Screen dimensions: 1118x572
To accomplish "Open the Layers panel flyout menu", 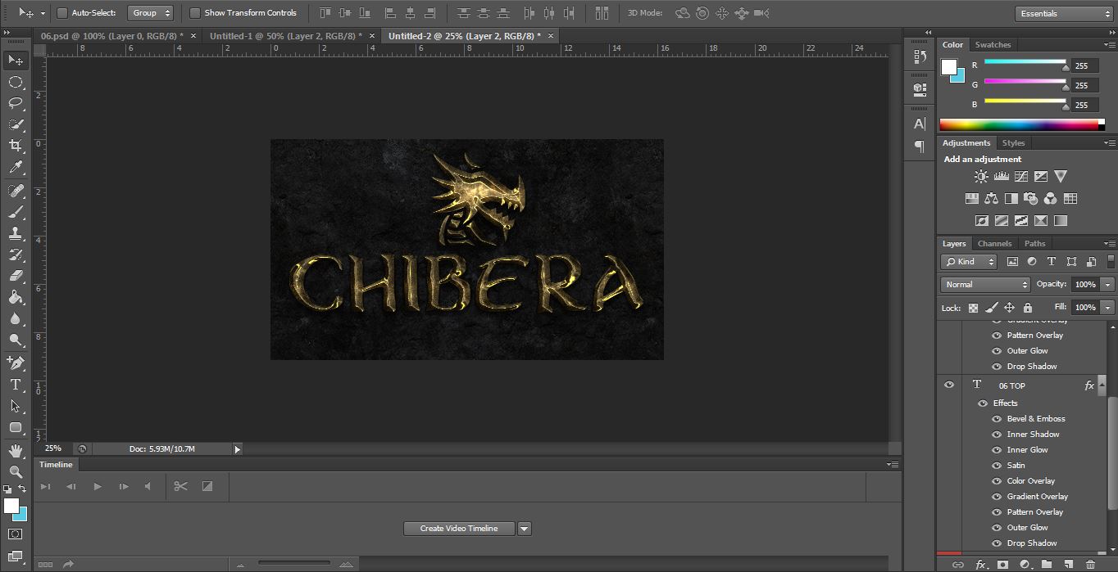I will click(x=1108, y=244).
